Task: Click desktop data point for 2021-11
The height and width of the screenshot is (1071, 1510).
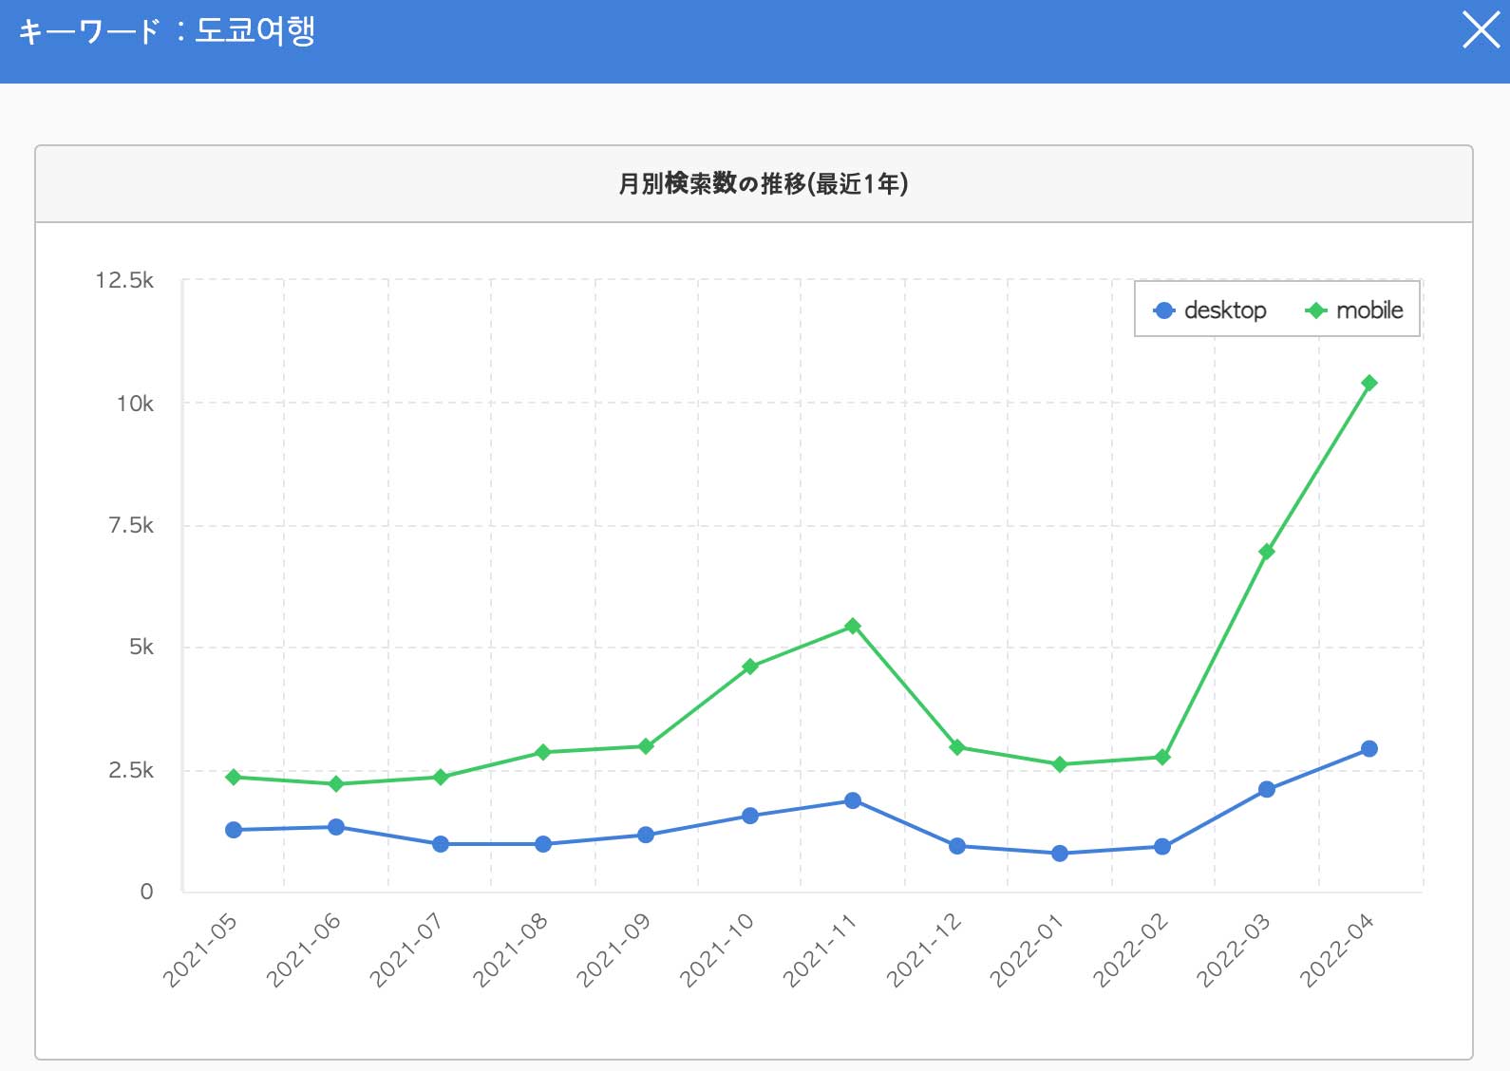Action: pos(853,801)
